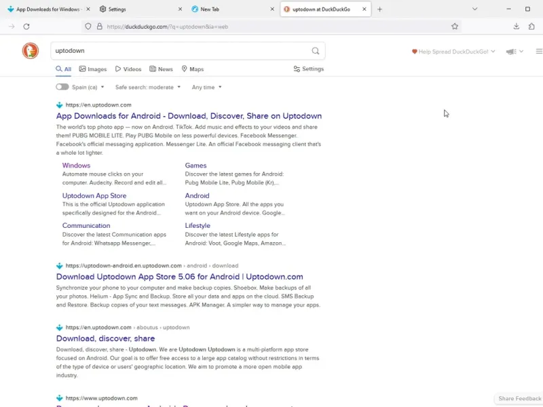Switch to the Settings browser tab
Screen dimensions: 543x407
point(141,9)
